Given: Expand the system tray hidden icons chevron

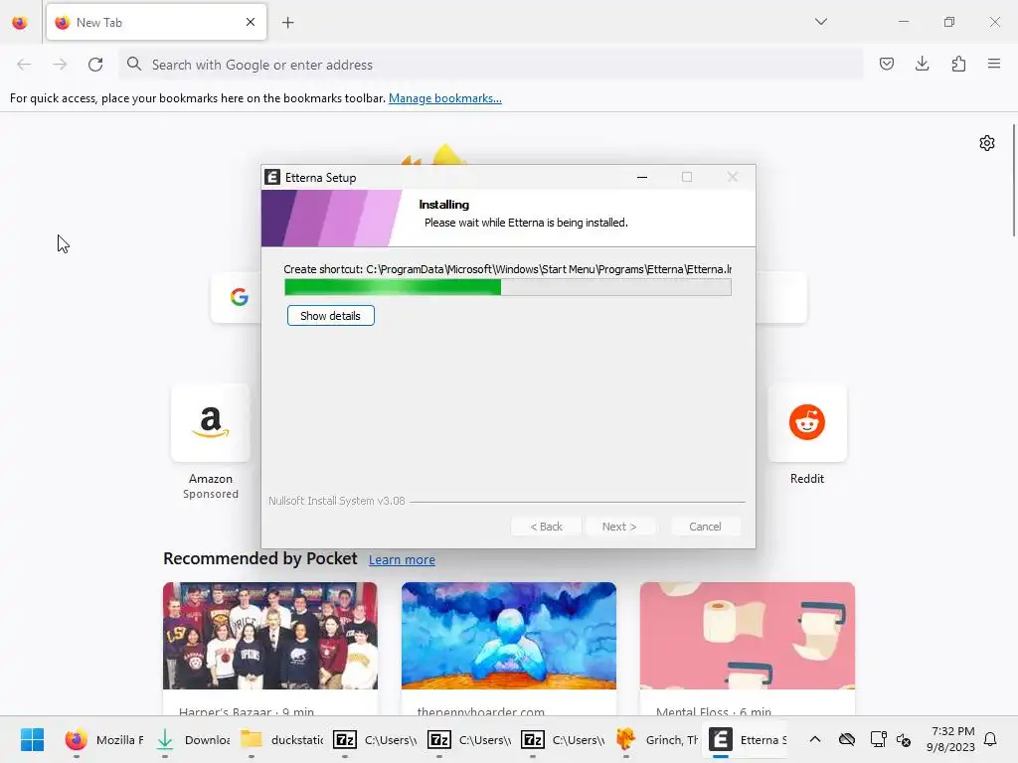Looking at the screenshot, I should (815, 739).
